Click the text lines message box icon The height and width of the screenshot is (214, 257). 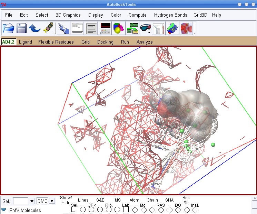tap(91, 28)
